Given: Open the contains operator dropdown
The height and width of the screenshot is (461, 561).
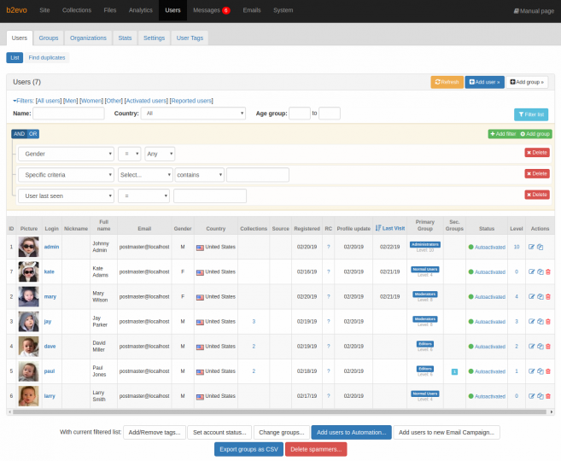Looking at the screenshot, I should pyautogui.click(x=199, y=175).
